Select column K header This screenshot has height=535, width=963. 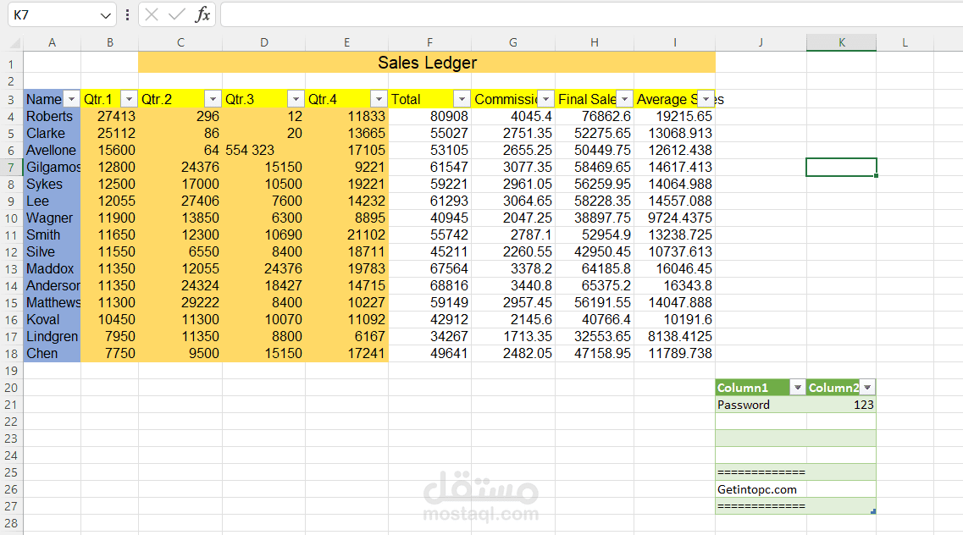point(841,41)
